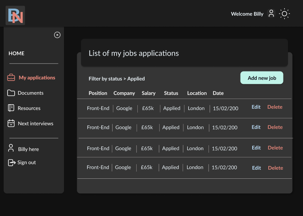Click the Next interviews calendar icon
The height and width of the screenshot is (216, 303).
click(11, 123)
